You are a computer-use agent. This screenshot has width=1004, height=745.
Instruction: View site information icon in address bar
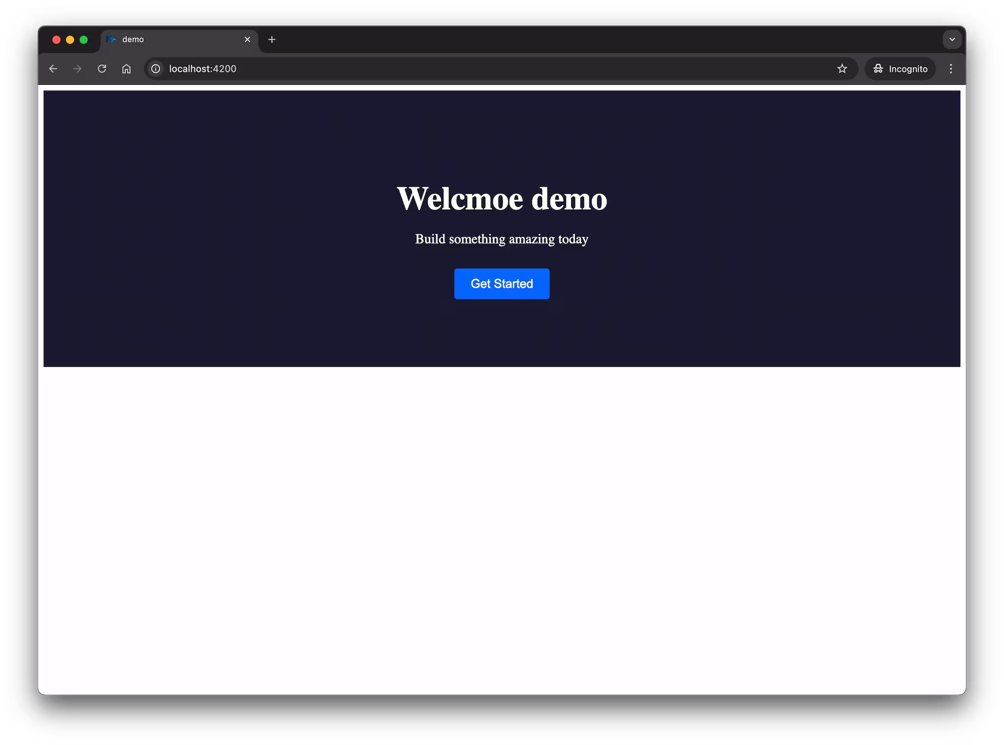[156, 69]
